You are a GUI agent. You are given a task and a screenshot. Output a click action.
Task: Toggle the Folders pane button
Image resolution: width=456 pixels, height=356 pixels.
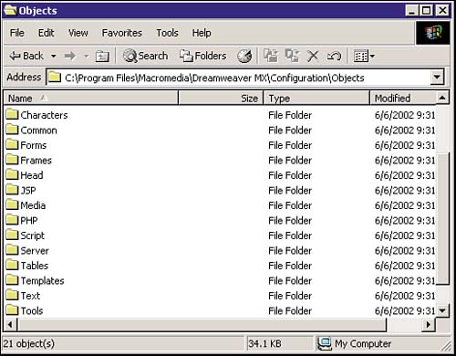[x=202, y=56]
